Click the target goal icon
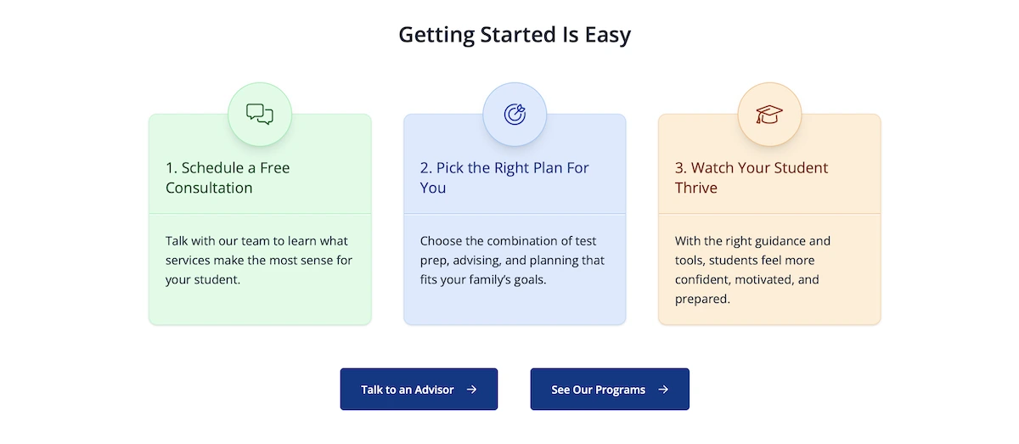Screen dimensions: 1019x444 pos(515,114)
